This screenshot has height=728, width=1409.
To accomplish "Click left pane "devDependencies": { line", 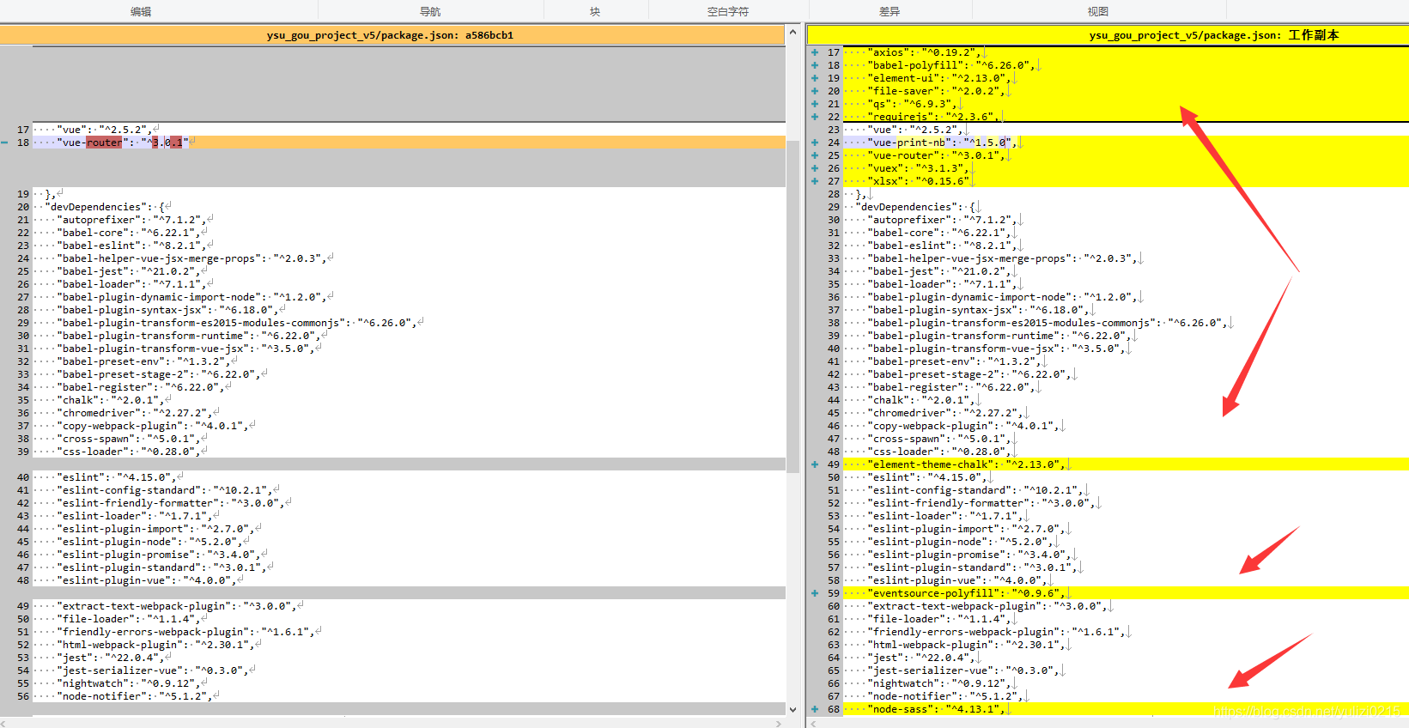I will coord(409,207).
